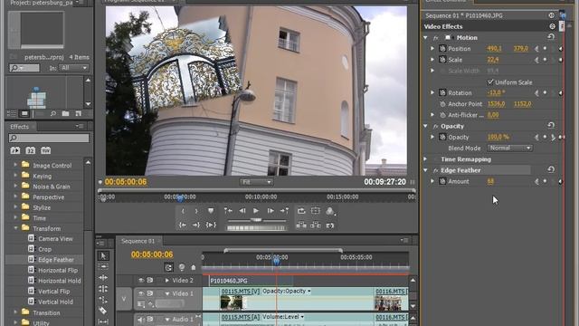This screenshot has height=326, width=579.
Task: Collapse the Transform effects folder
Action: [x=15, y=228]
